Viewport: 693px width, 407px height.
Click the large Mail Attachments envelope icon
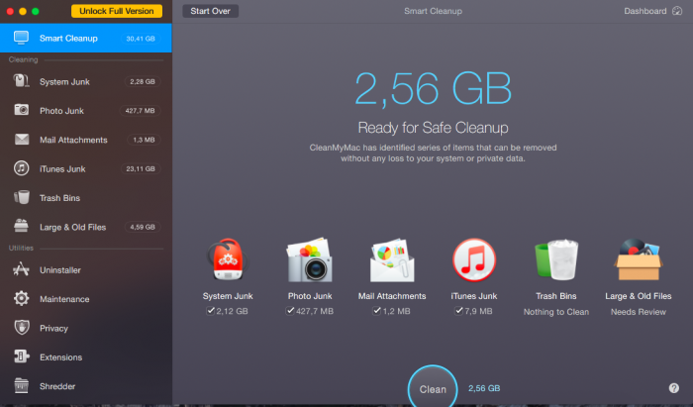(392, 260)
